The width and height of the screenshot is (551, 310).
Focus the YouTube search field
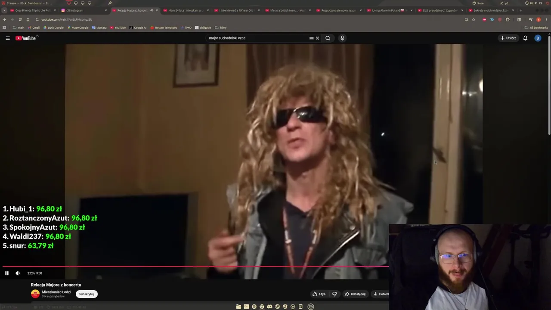click(x=257, y=38)
